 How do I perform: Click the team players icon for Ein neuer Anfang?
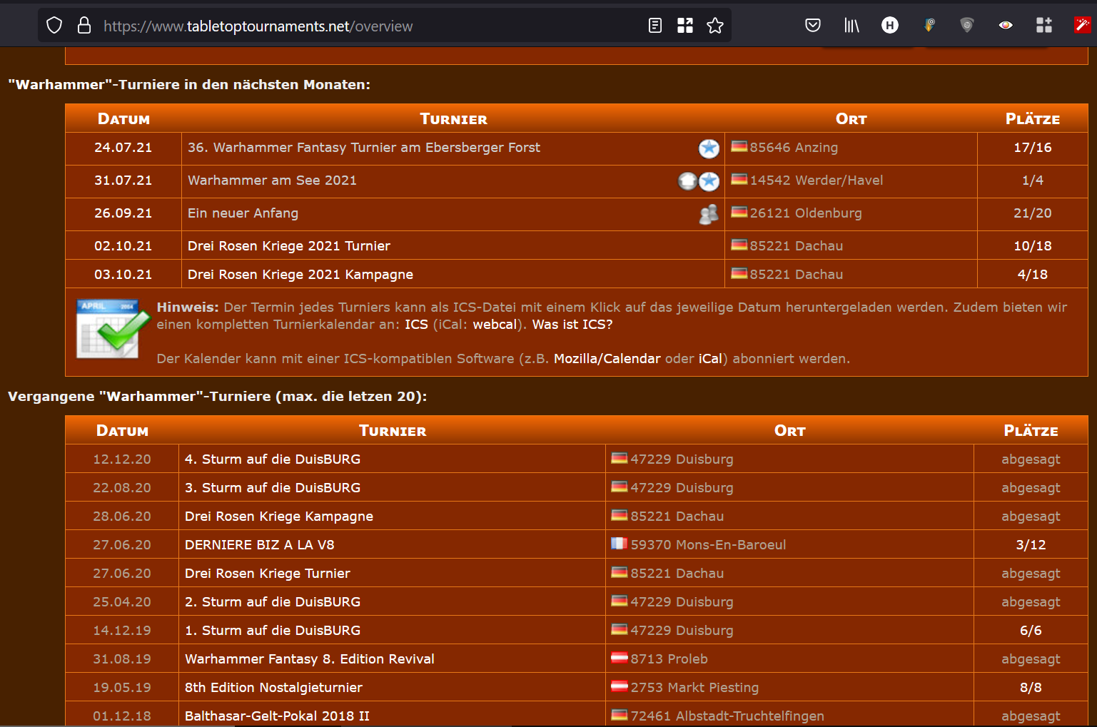pos(708,214)
